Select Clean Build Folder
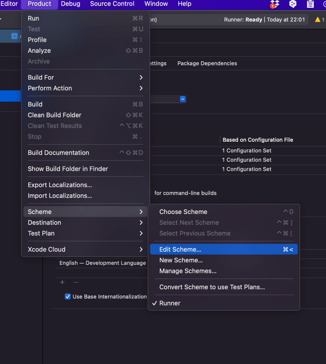 pos(85,115)
